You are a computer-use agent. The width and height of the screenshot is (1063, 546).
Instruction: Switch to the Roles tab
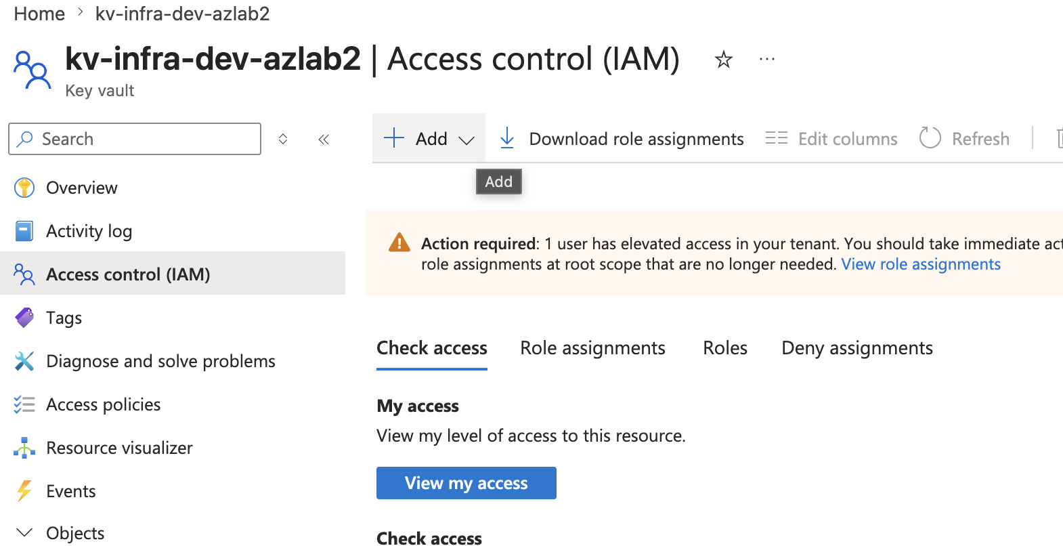[725, 348]
